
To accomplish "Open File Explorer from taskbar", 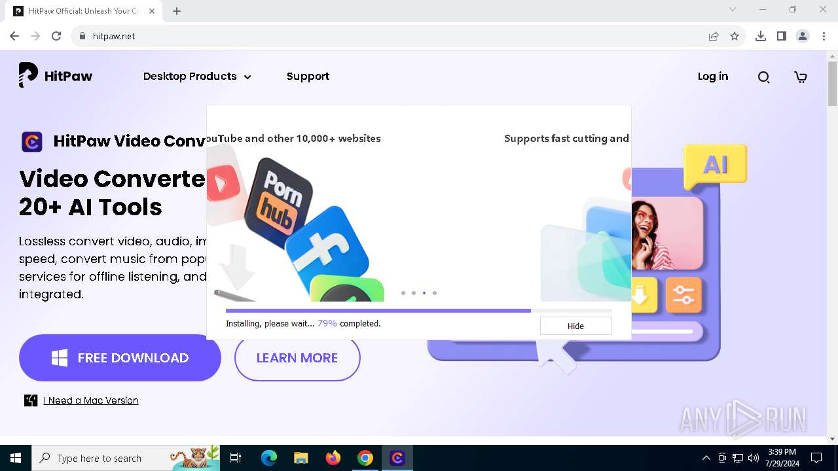I will 301,458.
